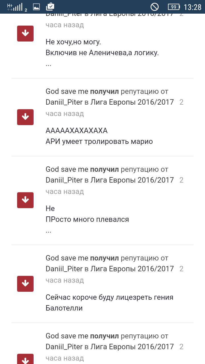Tap the red downvote icon beside "Не хочу,но могу"
This screenshot has height=364, width=205.
25,34
